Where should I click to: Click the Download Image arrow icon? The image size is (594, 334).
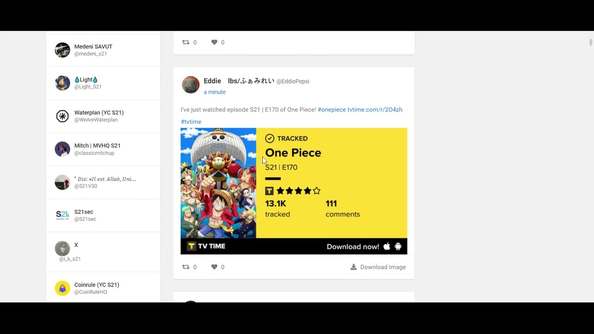tap(354, 267)
